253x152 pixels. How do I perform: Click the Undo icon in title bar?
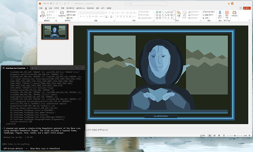(60, 3)
